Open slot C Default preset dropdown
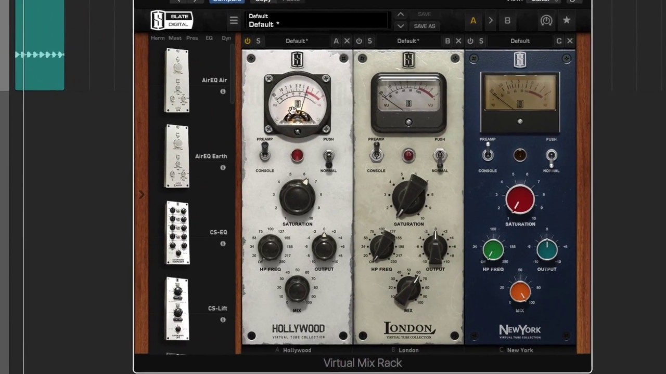Viewport: 666px width, 374px height. click(x=520, y=41)
